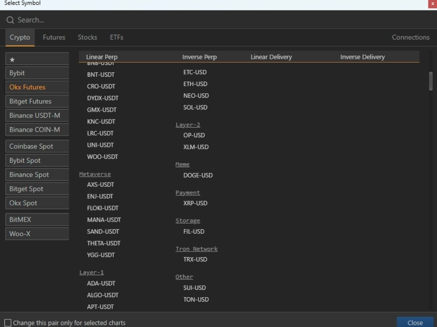Pick symbol FIL-USD
Image resolution: width=437 pixels, height=327 pixels.
[x=194, y=232]
